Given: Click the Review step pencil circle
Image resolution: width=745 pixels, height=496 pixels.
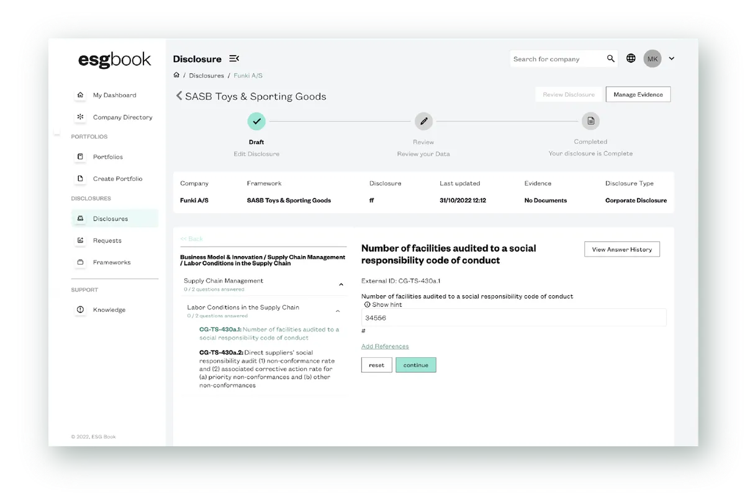Looking at the screenshot, I should [x=423, y=122].
